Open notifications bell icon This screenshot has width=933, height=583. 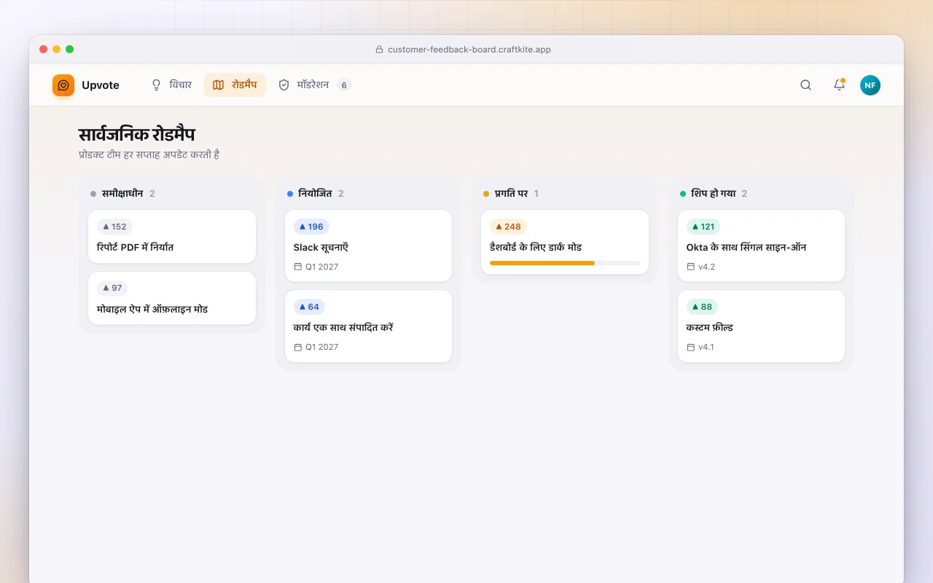pyautogui.click(x=839, y=85)
